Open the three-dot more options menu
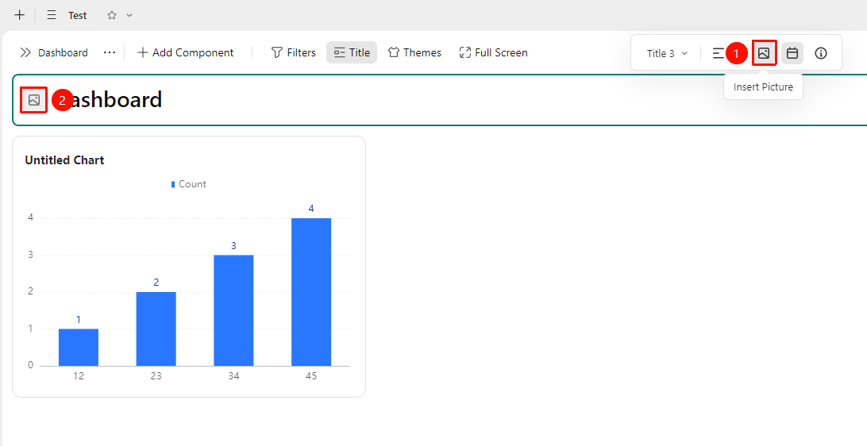867x446 pixels. (110, 52)
